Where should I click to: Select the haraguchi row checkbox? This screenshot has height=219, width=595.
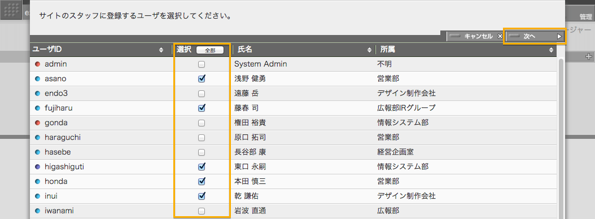202,137
